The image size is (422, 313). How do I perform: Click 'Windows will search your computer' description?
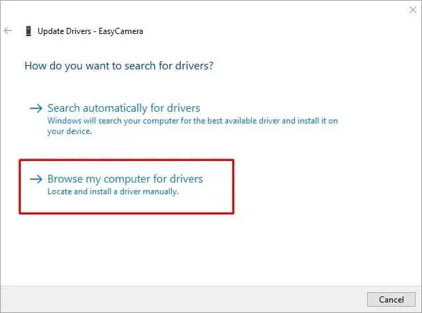click(x=193, y=126)
